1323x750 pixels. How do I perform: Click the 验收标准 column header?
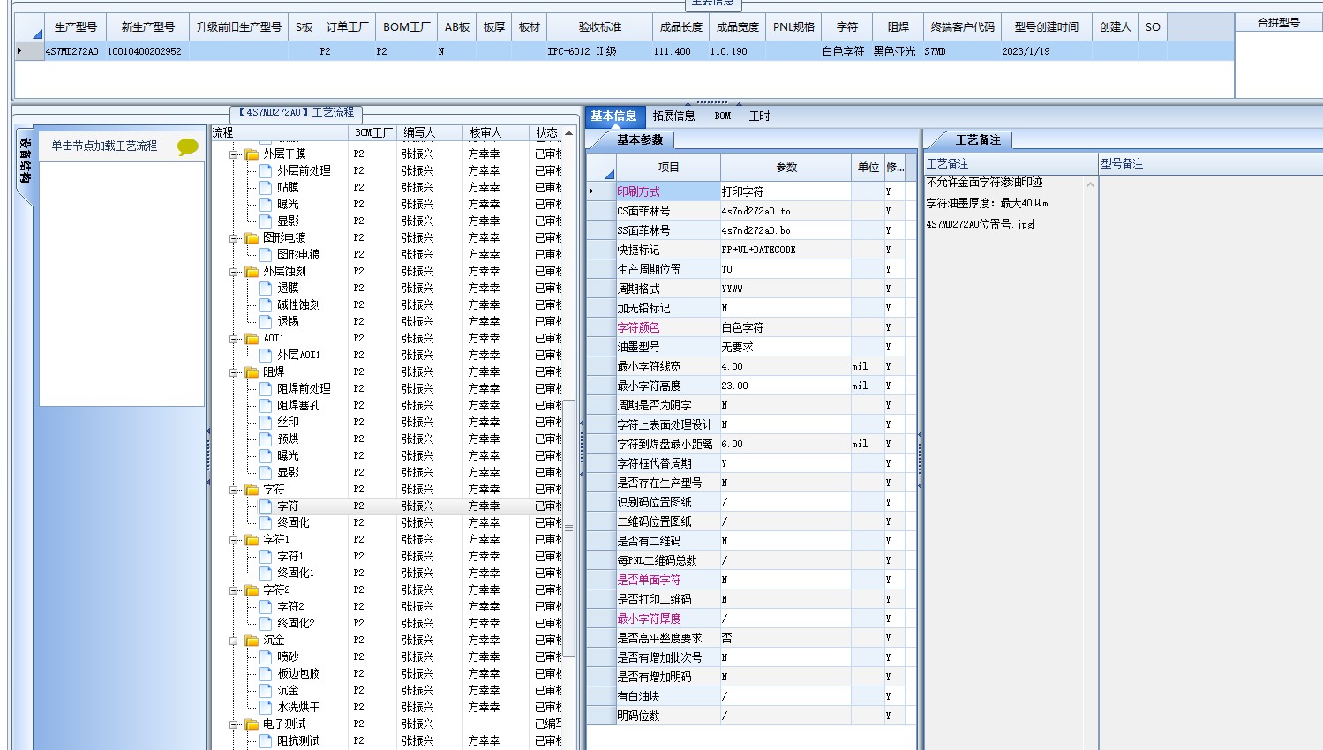click(x=600, y=27)
